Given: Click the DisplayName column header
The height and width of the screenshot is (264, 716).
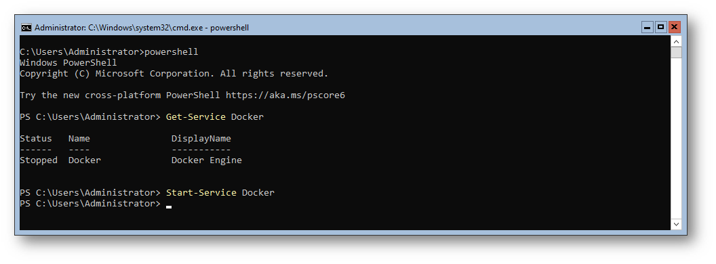Looking at the screenshot, I should point(201,138).
